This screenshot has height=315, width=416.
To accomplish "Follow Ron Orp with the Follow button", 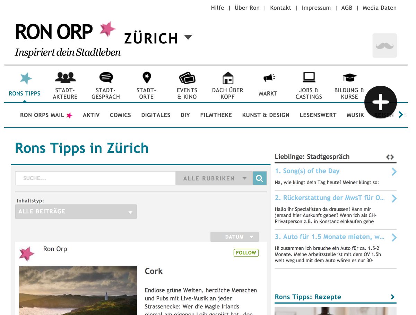I will [x=246, y=253].
